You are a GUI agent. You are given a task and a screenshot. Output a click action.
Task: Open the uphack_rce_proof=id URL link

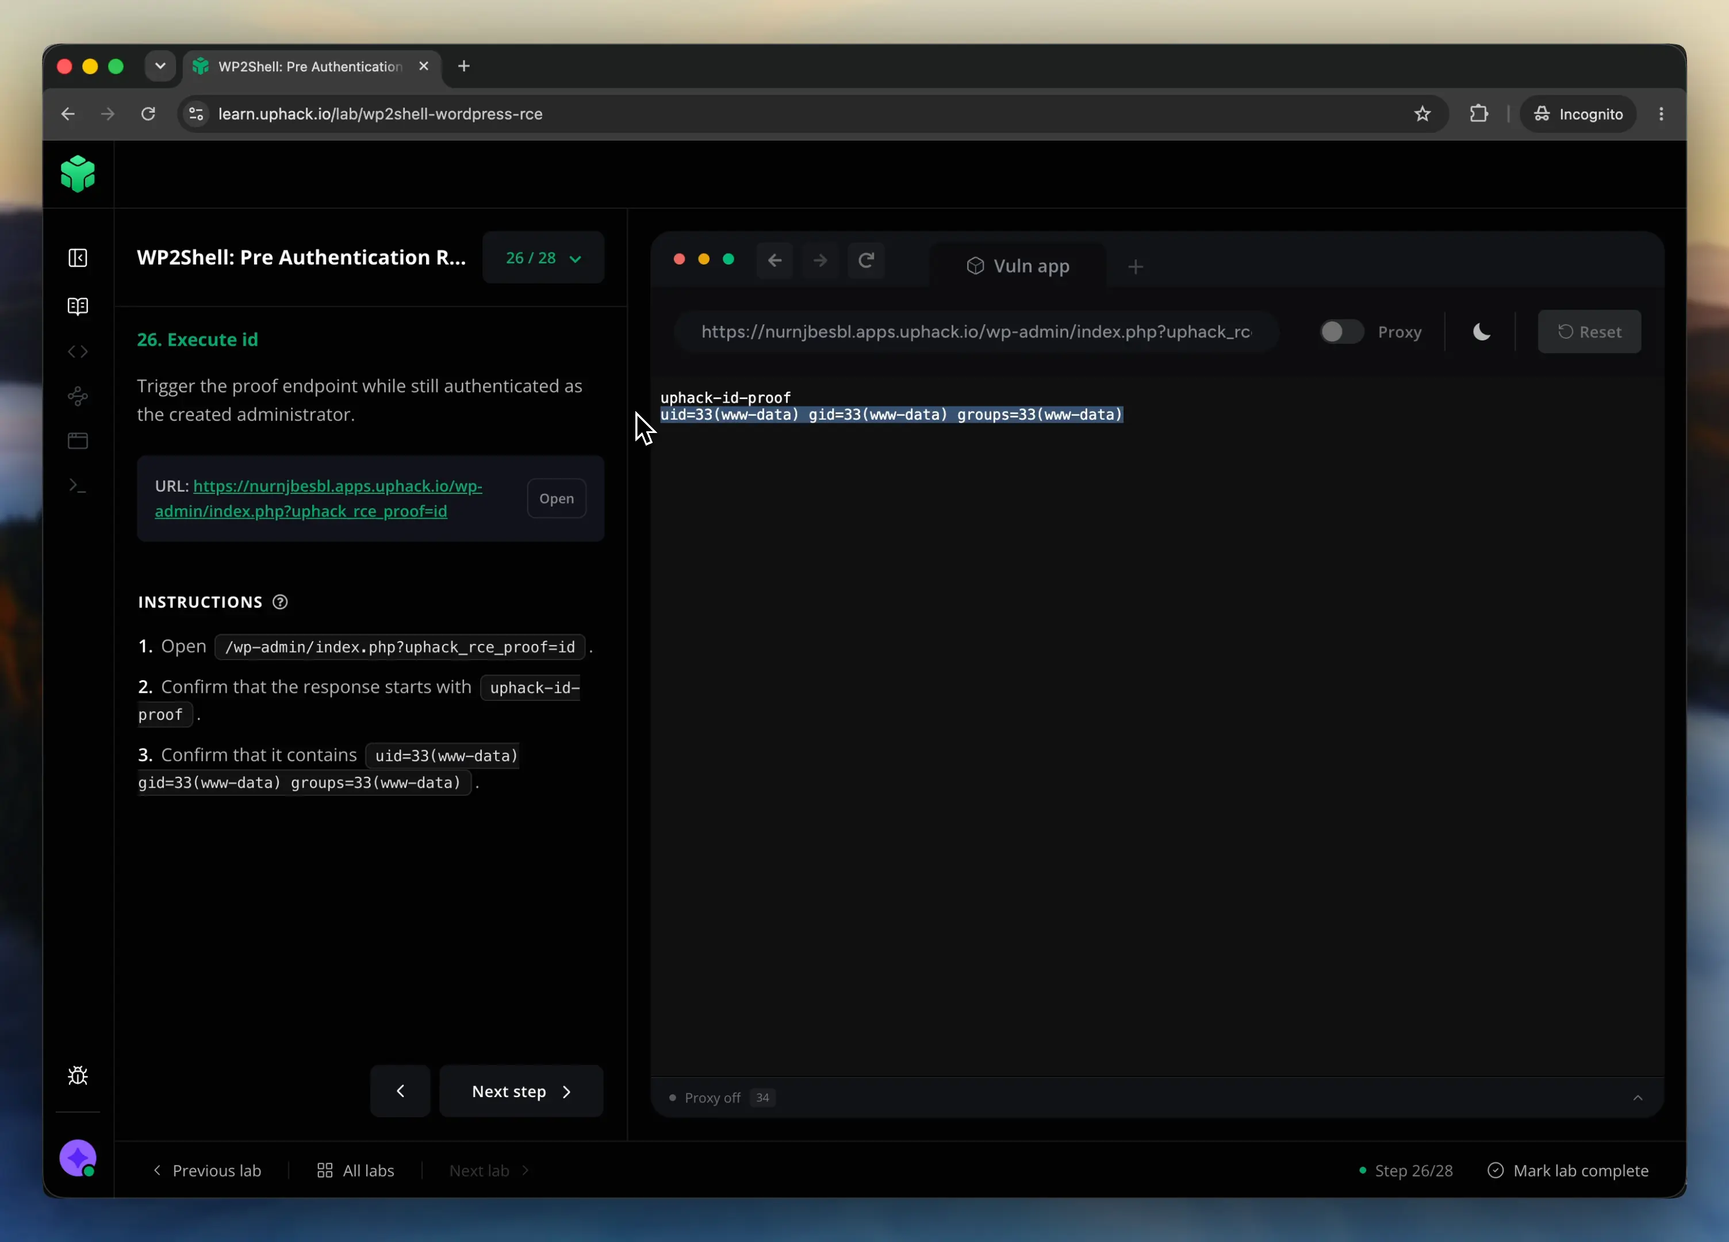click(x=319, y=498)
